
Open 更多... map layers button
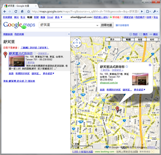113,40
